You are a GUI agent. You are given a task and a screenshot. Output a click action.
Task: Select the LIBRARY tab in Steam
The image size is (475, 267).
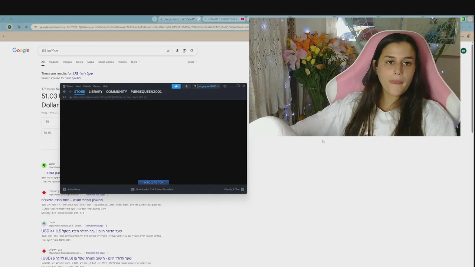click(x=95, y=92)
